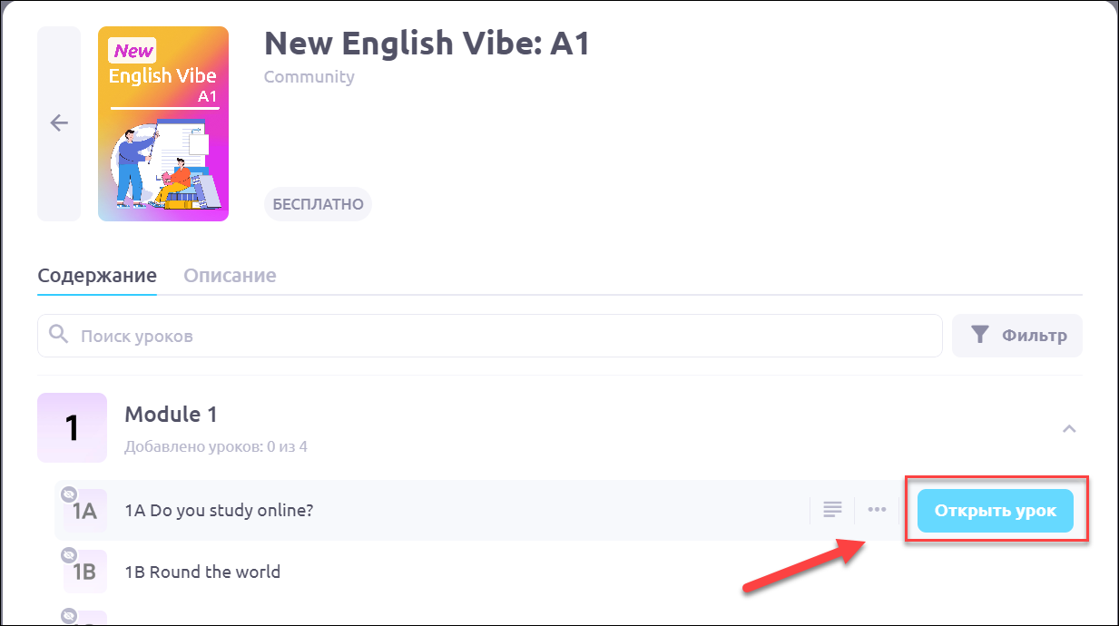Click the 1A lesson number tile
The height and width of the screenshot is (626, 1119).
pyautogui.click(x=85, y=513)
